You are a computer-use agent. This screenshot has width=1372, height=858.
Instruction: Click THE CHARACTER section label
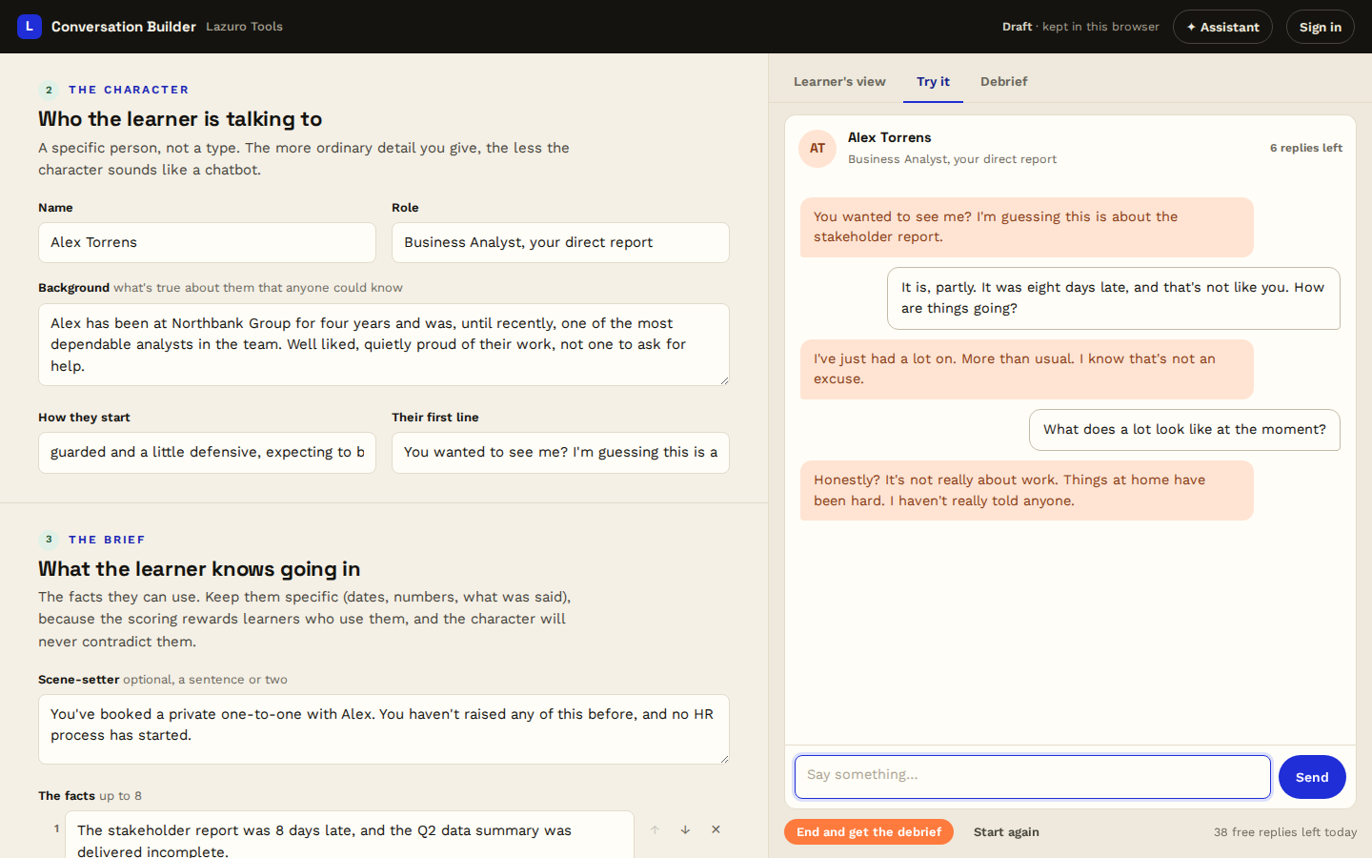click(129, 90)
